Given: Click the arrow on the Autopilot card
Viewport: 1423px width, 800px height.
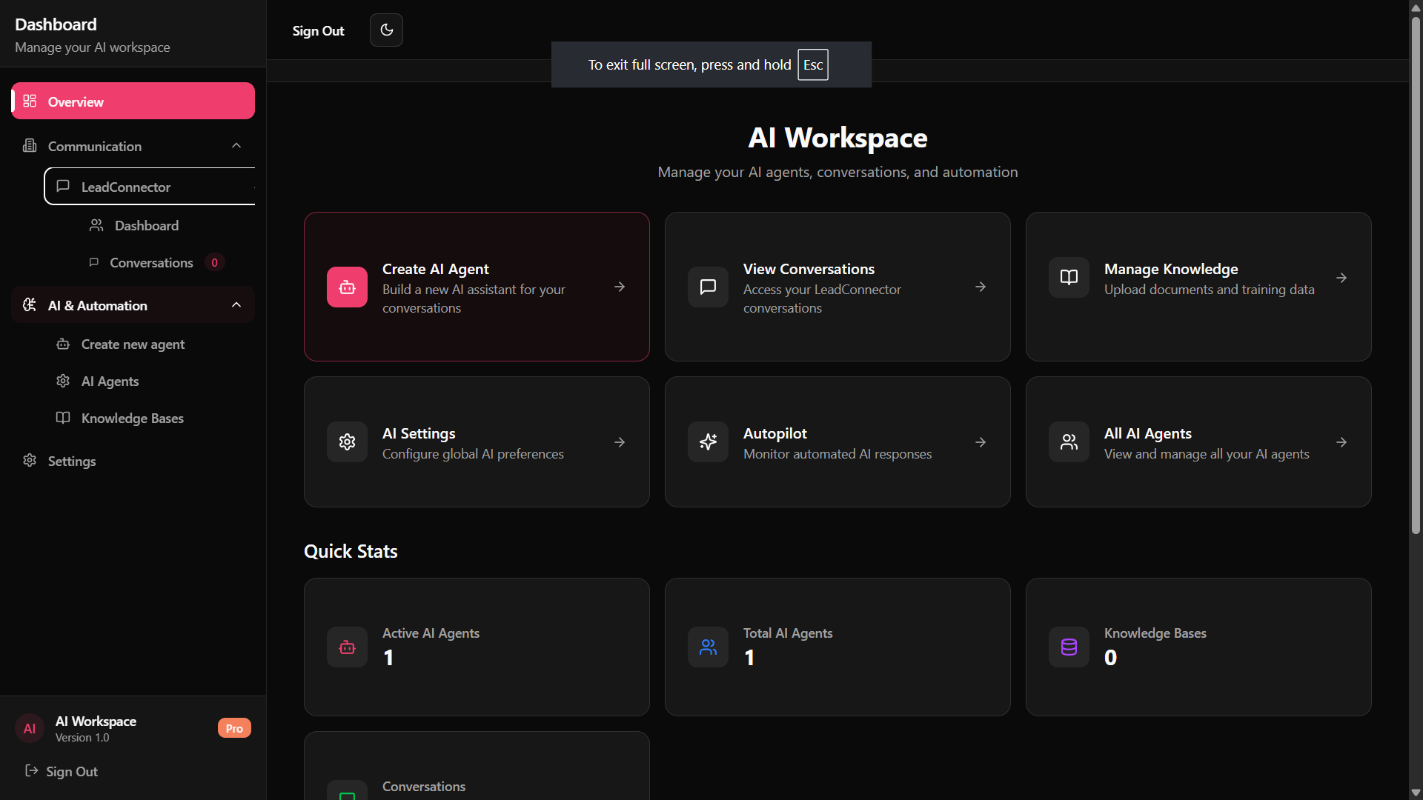Looking at the screenshot, I should pos(981,442).
